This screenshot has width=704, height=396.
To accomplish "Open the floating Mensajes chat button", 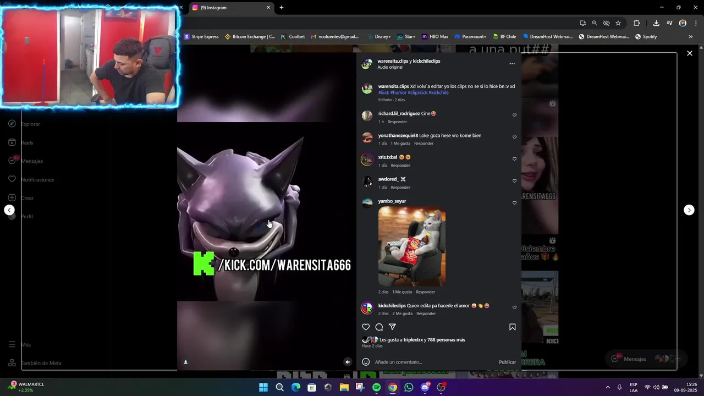I will pyautogui.click(x=646, y=359).
